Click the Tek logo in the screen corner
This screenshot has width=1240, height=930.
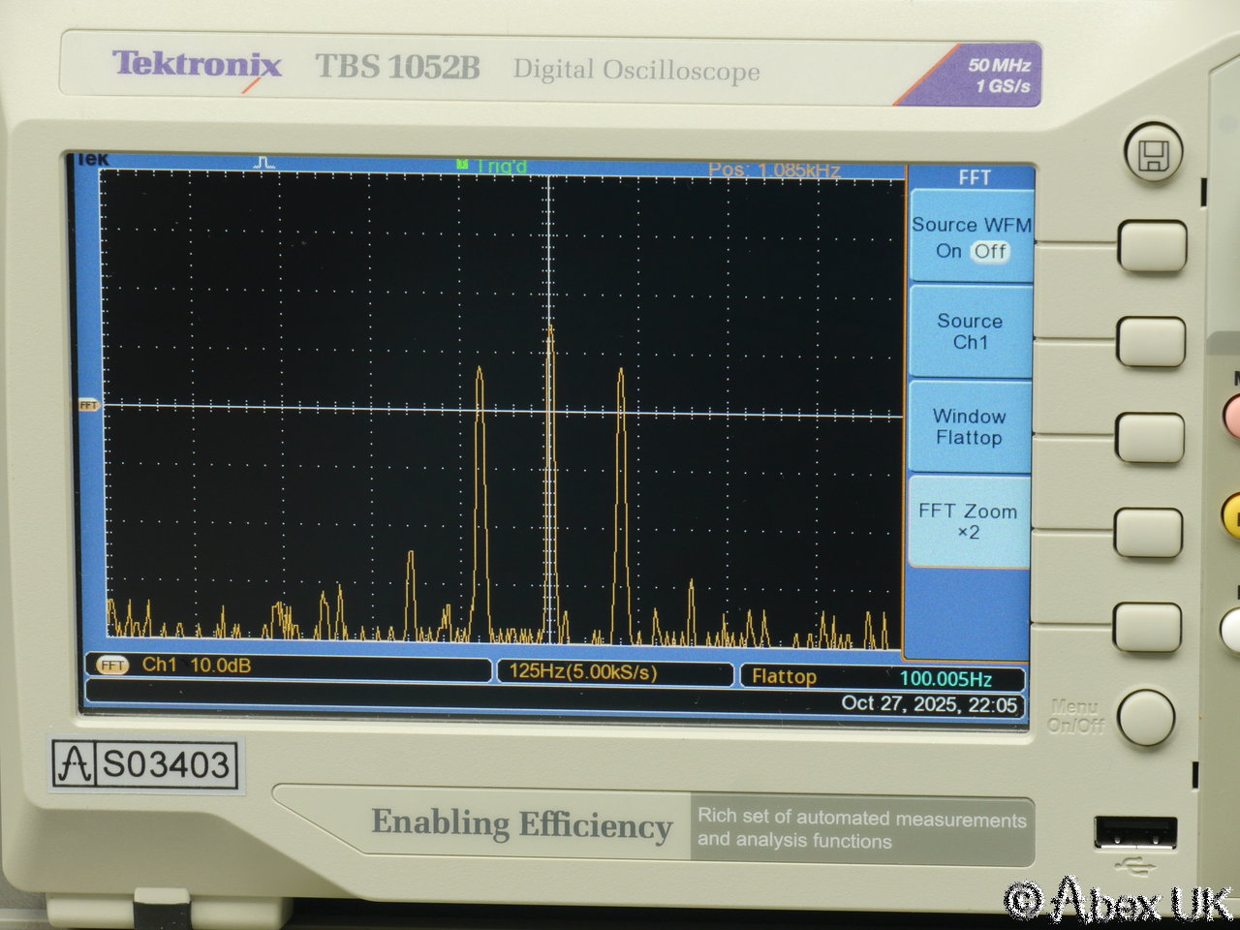pos(92,160)
